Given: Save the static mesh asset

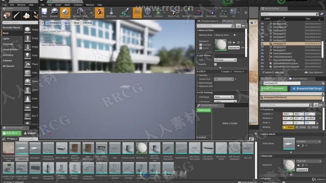Looking at the screenshot, I should (x=44, y=13).
